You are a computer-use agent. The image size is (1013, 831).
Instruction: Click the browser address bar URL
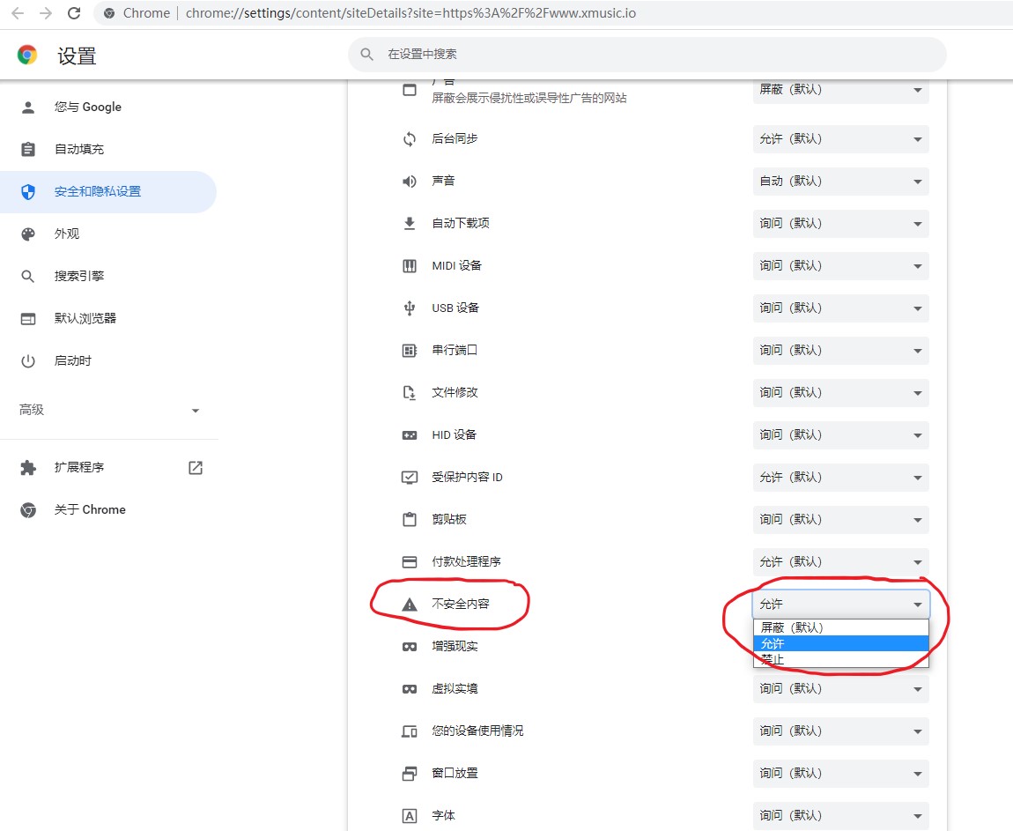coord(410,13)
